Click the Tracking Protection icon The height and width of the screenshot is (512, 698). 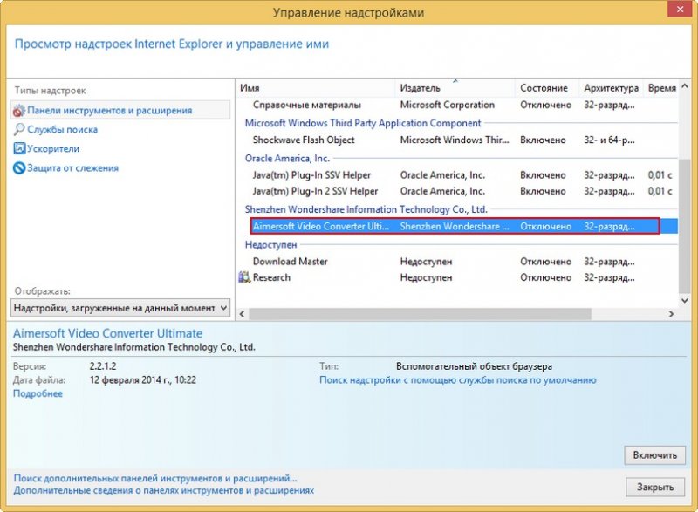[19, 168]
